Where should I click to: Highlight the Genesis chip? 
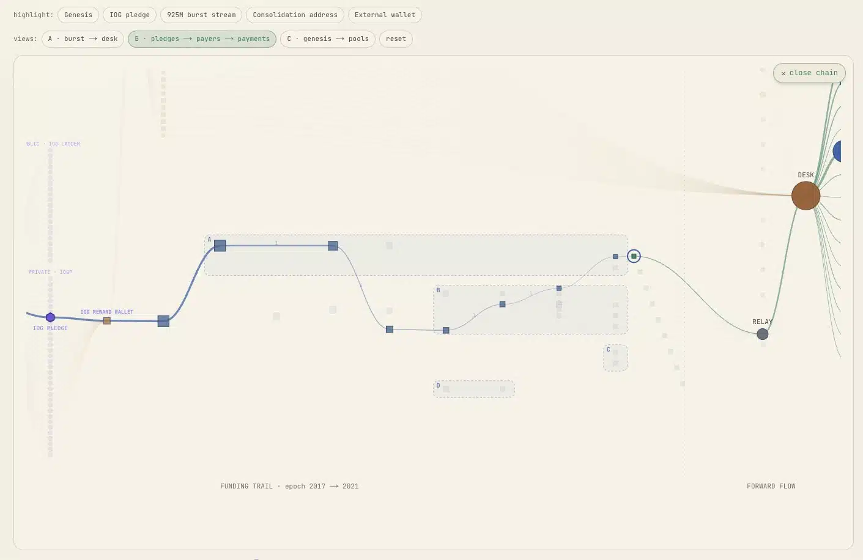coord(78,15)
